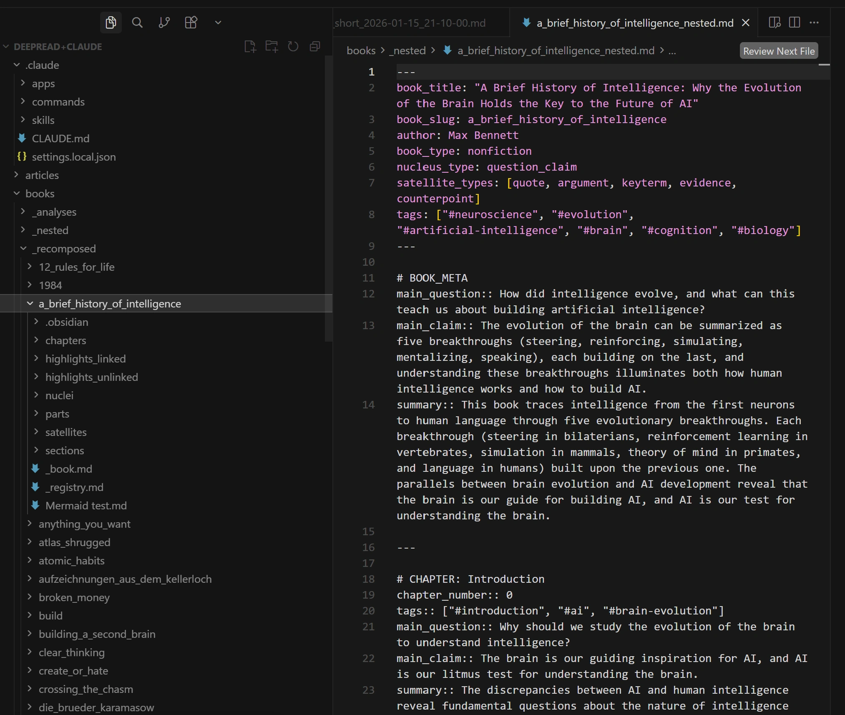The width and height of the screenshot is (845, 715).
Task: Open the Search view icon
Action: 137,23
